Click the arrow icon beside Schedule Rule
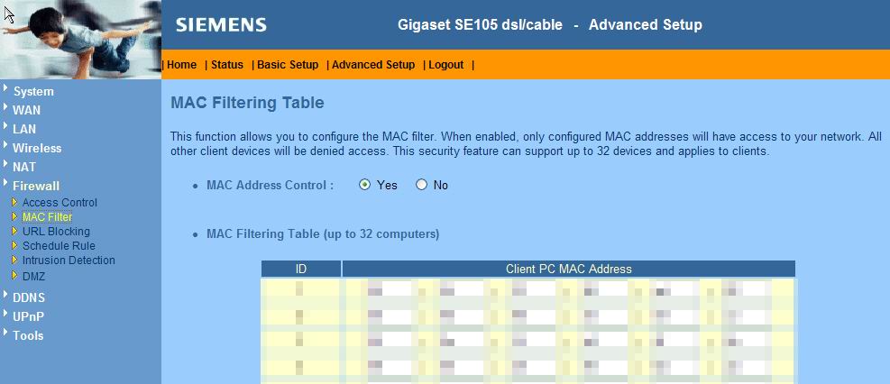890x384 pixels. (14, 245)
